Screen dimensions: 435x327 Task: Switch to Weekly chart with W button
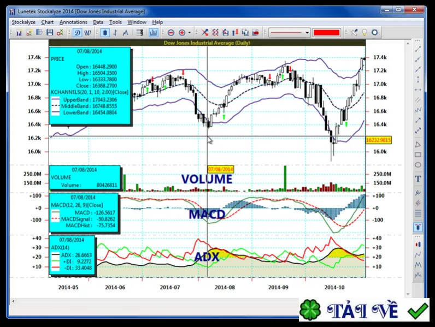(x=87, y=33)
